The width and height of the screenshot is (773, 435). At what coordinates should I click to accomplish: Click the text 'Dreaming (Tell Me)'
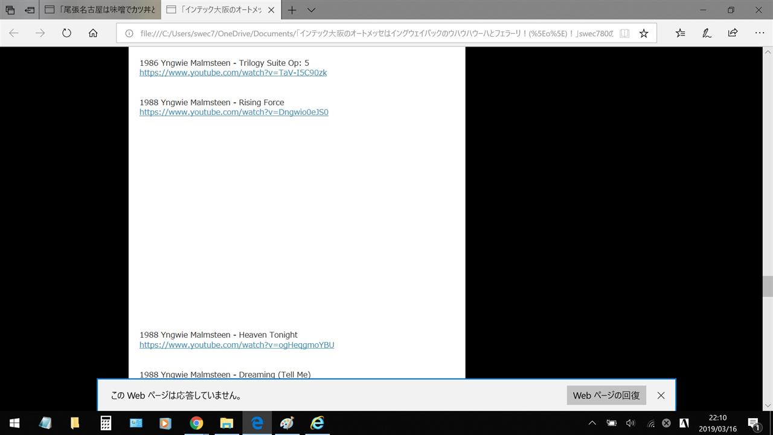pos(275,375)
